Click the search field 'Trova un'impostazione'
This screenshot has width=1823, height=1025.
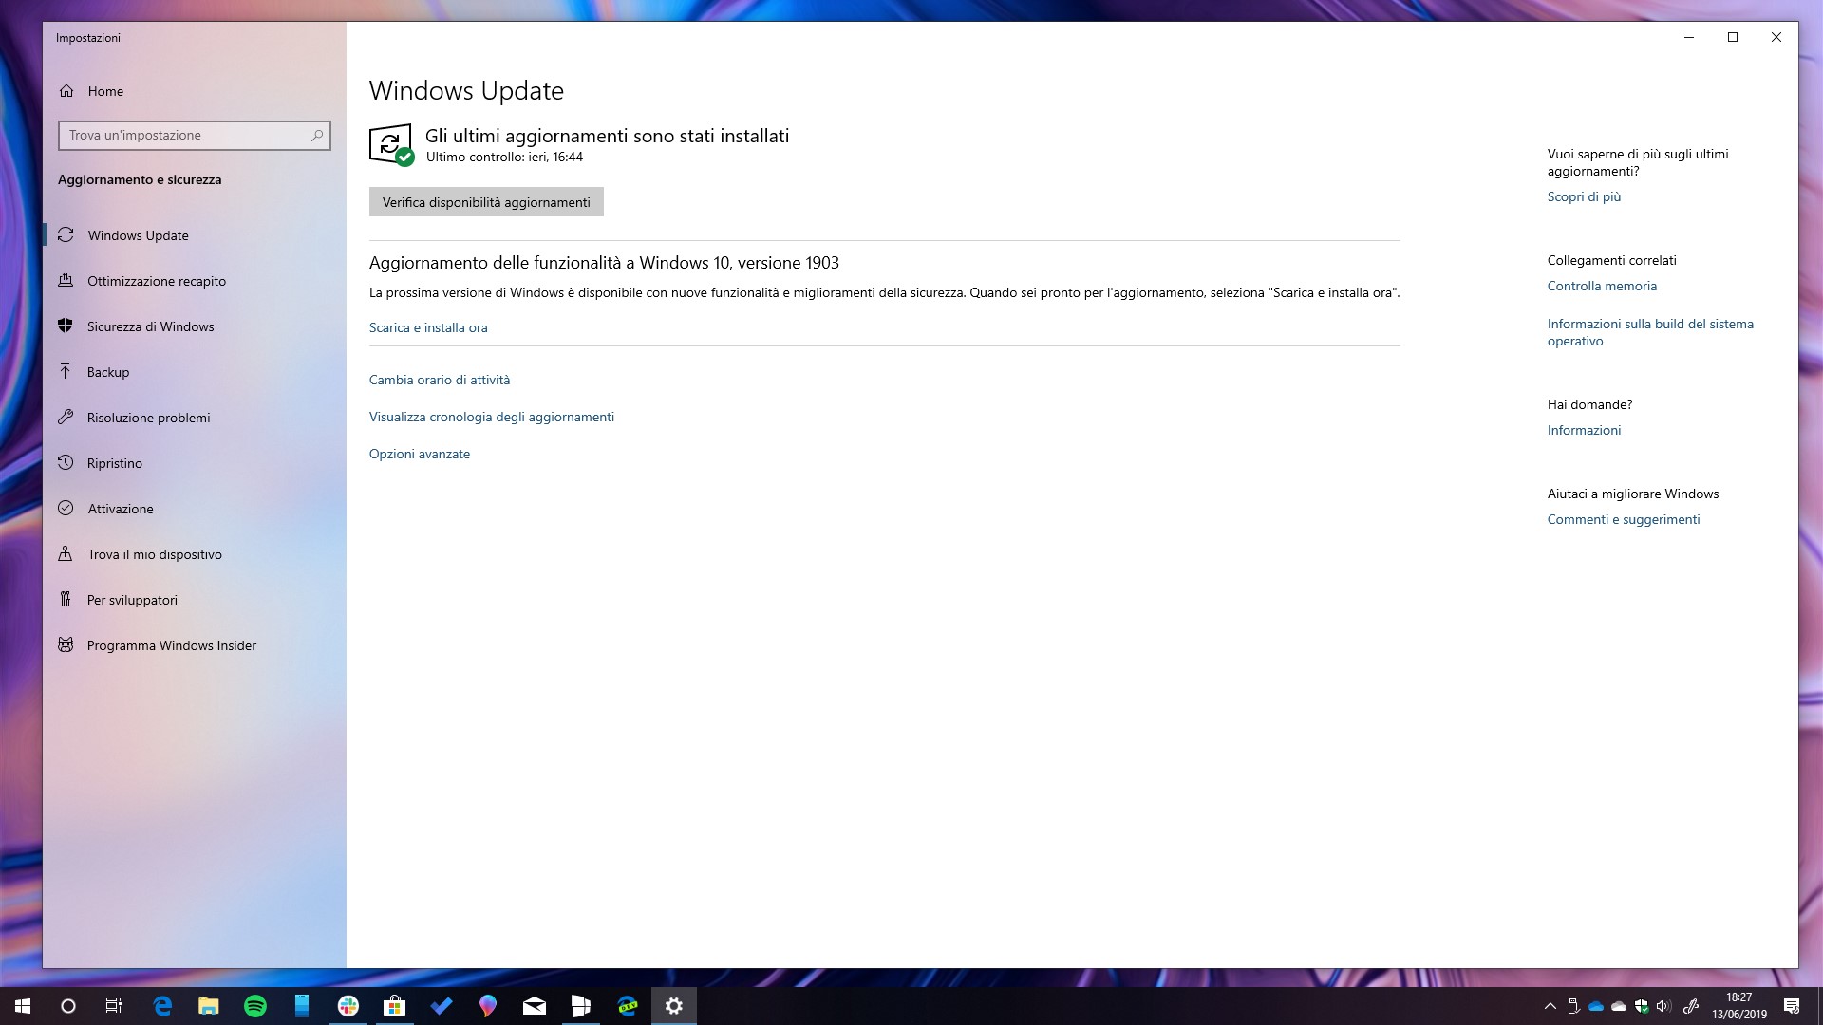(194, 135)
